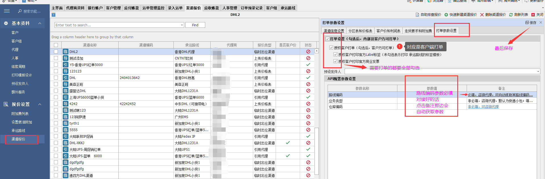Screen dimensions: 545x179
Task: Click the 删除渠道报价 red X icon
Action: tap(482, 15)
